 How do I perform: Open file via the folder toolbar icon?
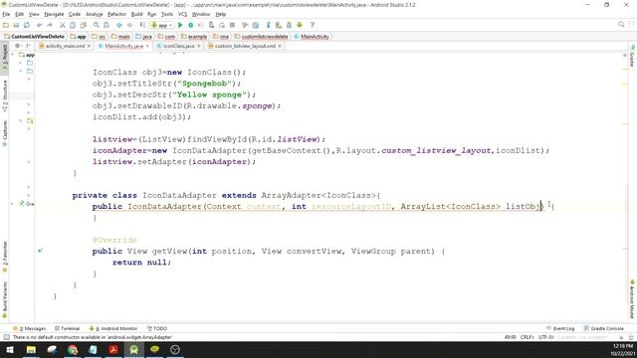click(x=6, y=25)
